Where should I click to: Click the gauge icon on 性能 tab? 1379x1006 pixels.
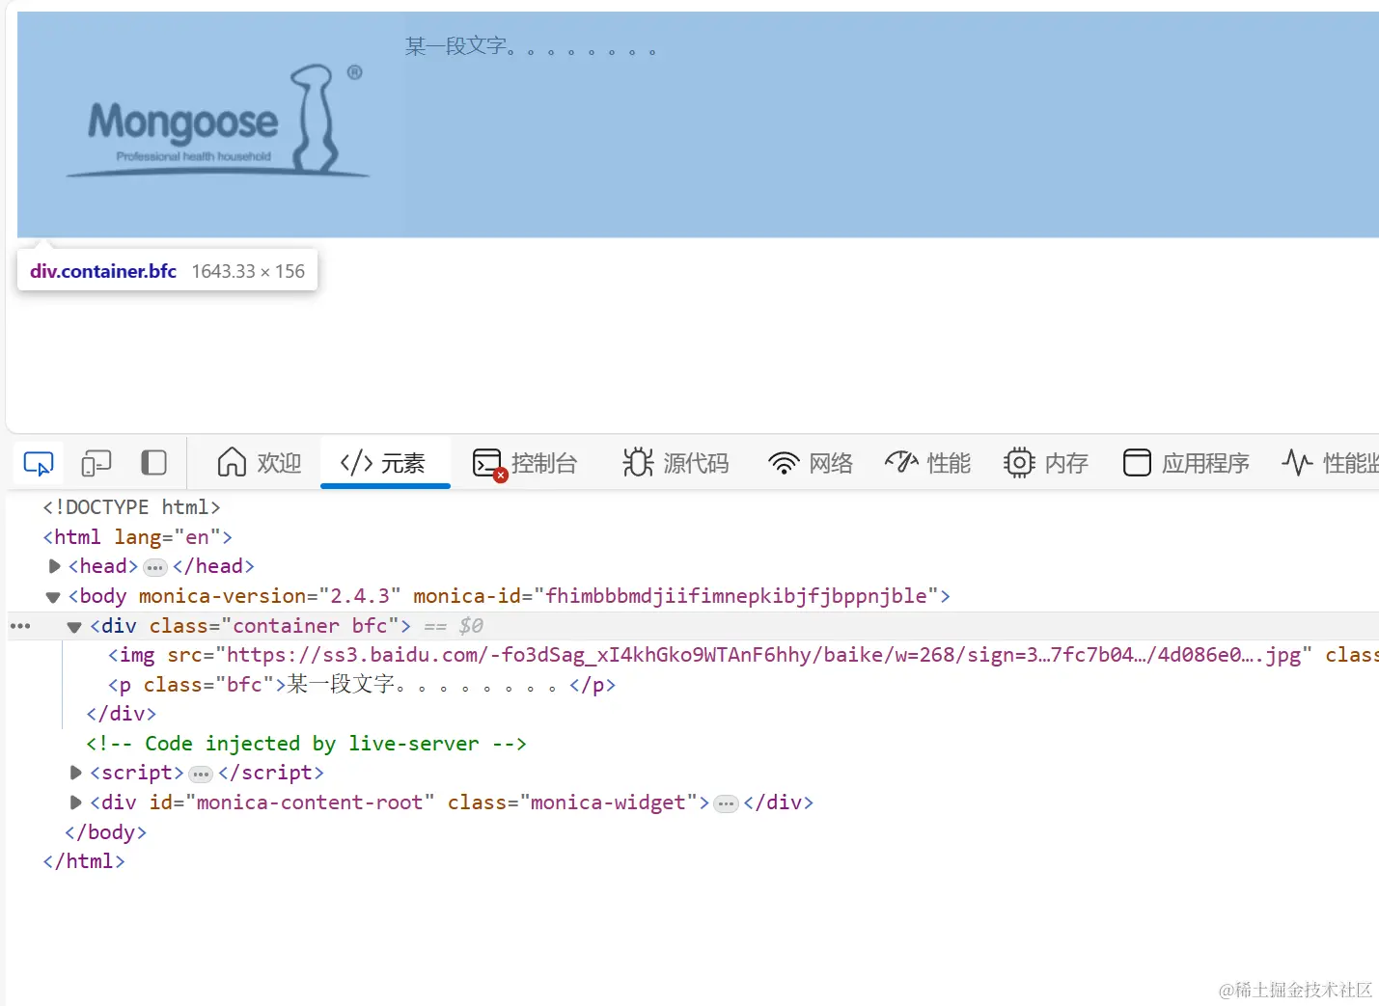point(901,463)
